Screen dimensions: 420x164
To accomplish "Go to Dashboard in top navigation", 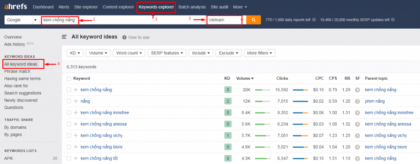I will click(43, 7).
